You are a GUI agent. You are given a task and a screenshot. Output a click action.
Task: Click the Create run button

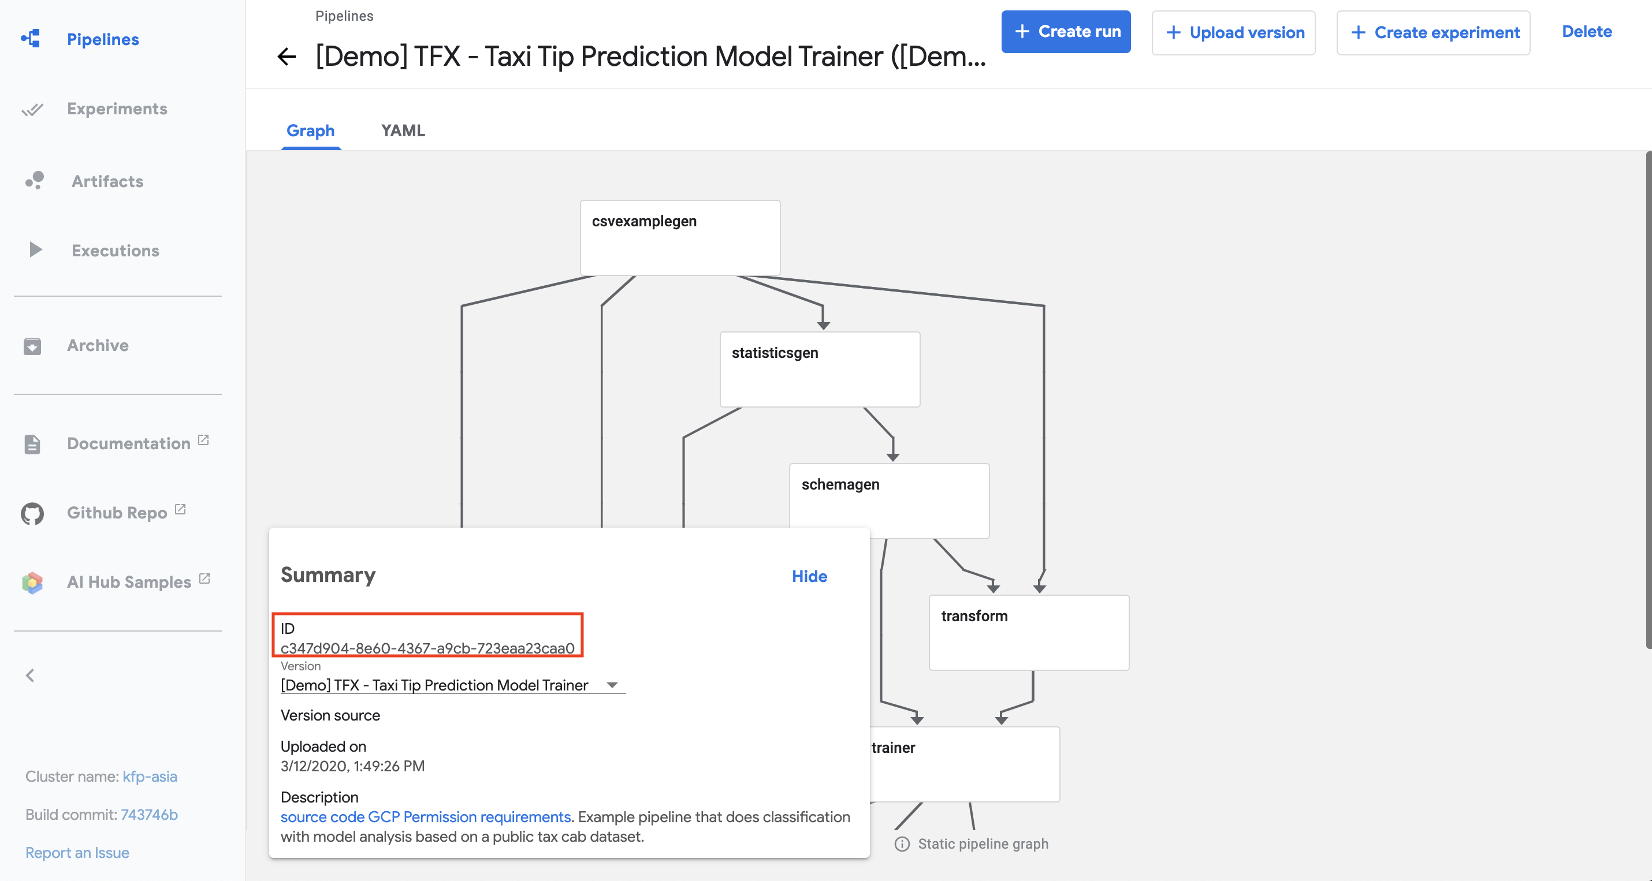pos(1065,32)
